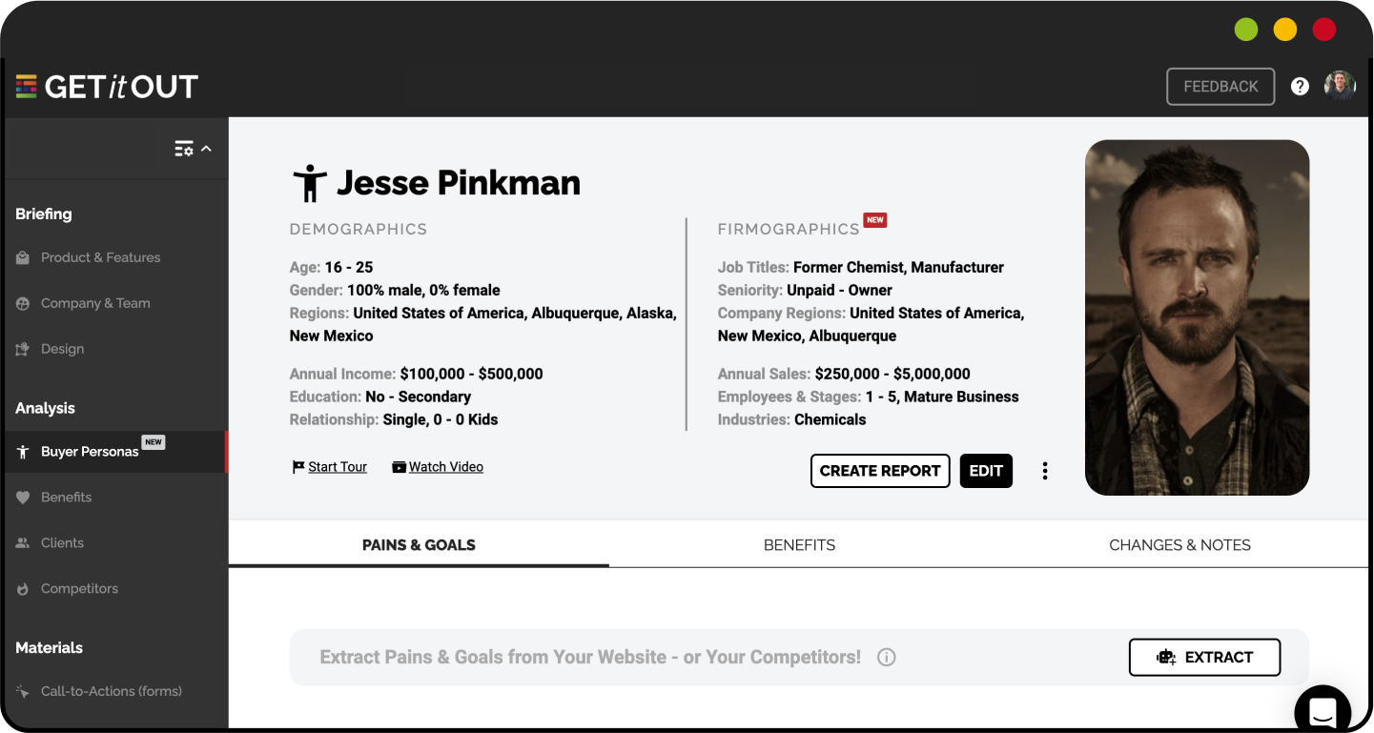Select the Product & Features briefcase icon

pyautogui.click(x=21, y=257)
